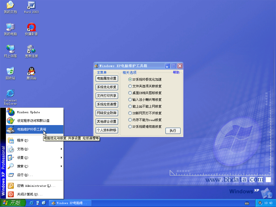The height and width of the screenshot is (207, 276).
Task: Select 能上QQ不能上网修复 radio option
Action: click(x=145, y=106)
